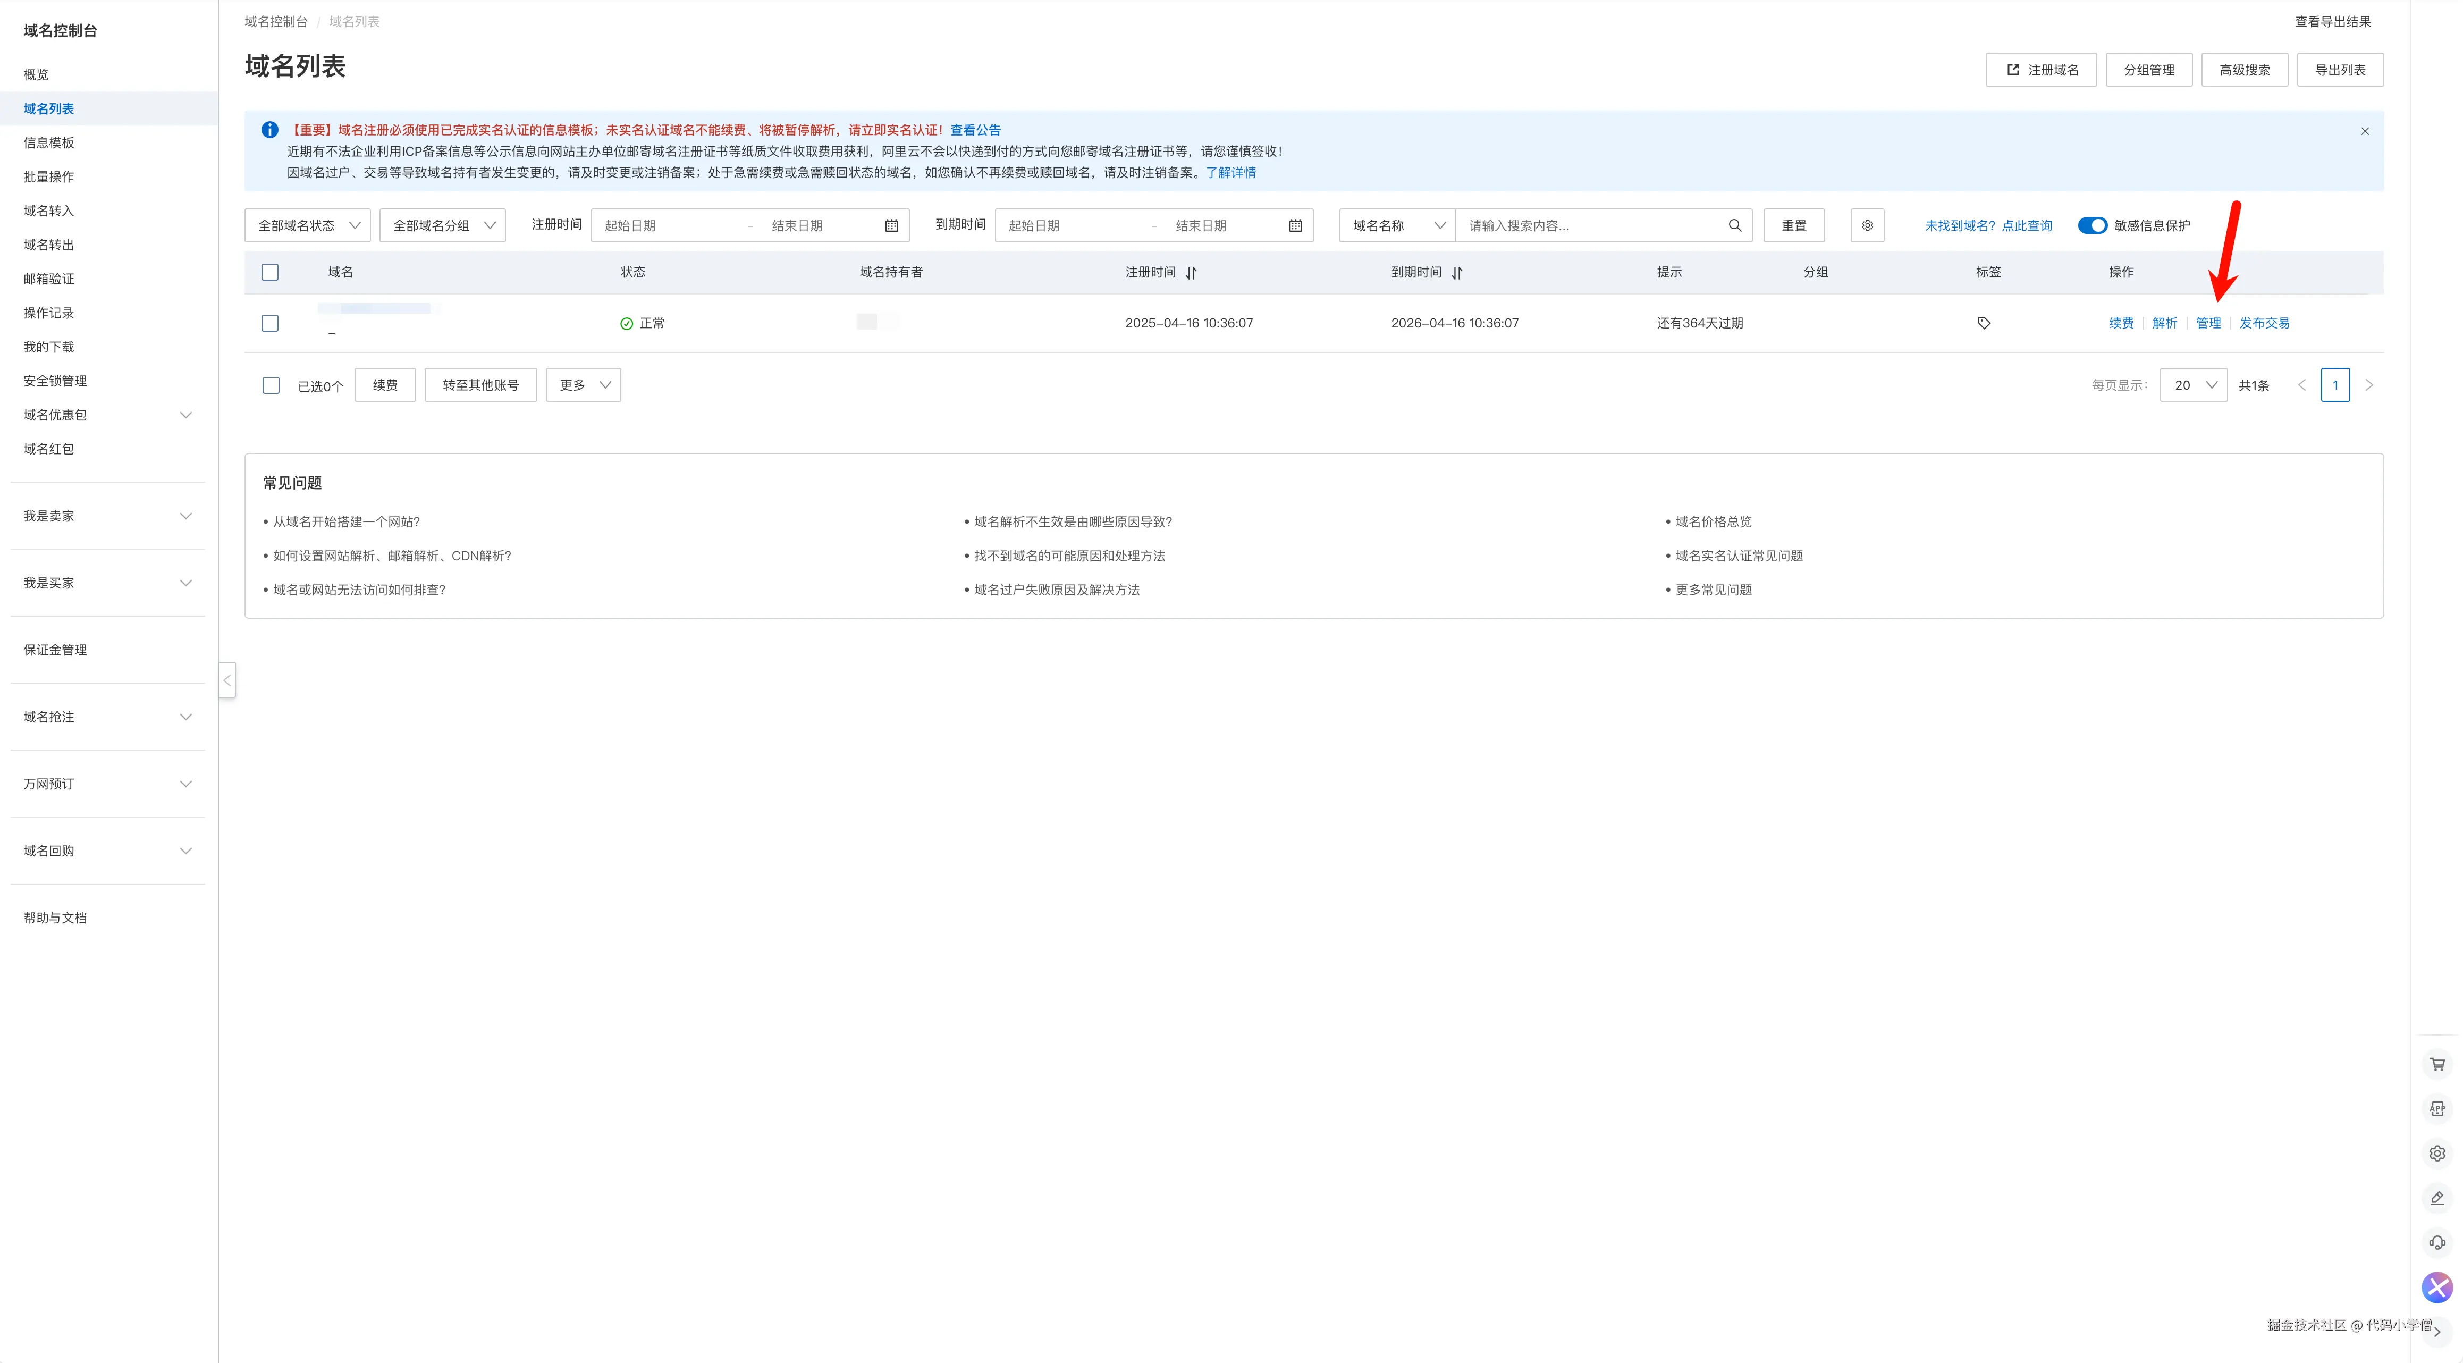Click the 注册域名 button

coord(2040,70)
